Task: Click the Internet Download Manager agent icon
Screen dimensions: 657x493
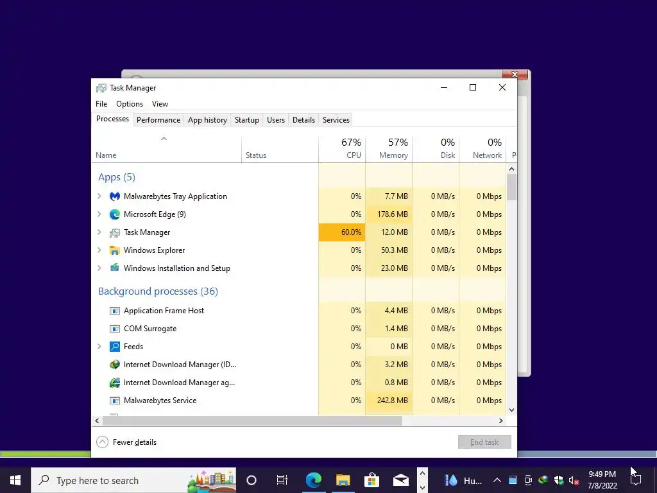Action: pos(114,383)
